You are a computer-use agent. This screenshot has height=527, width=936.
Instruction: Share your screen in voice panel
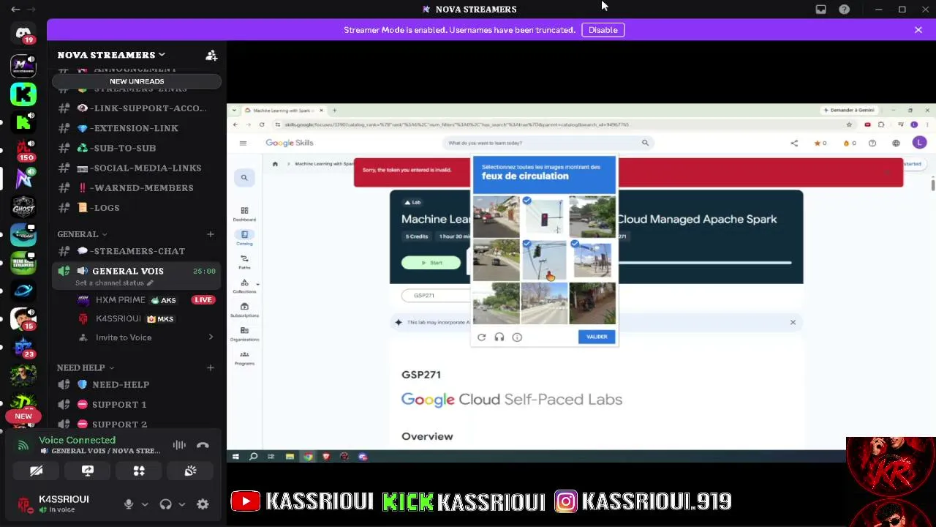point(88,471)
